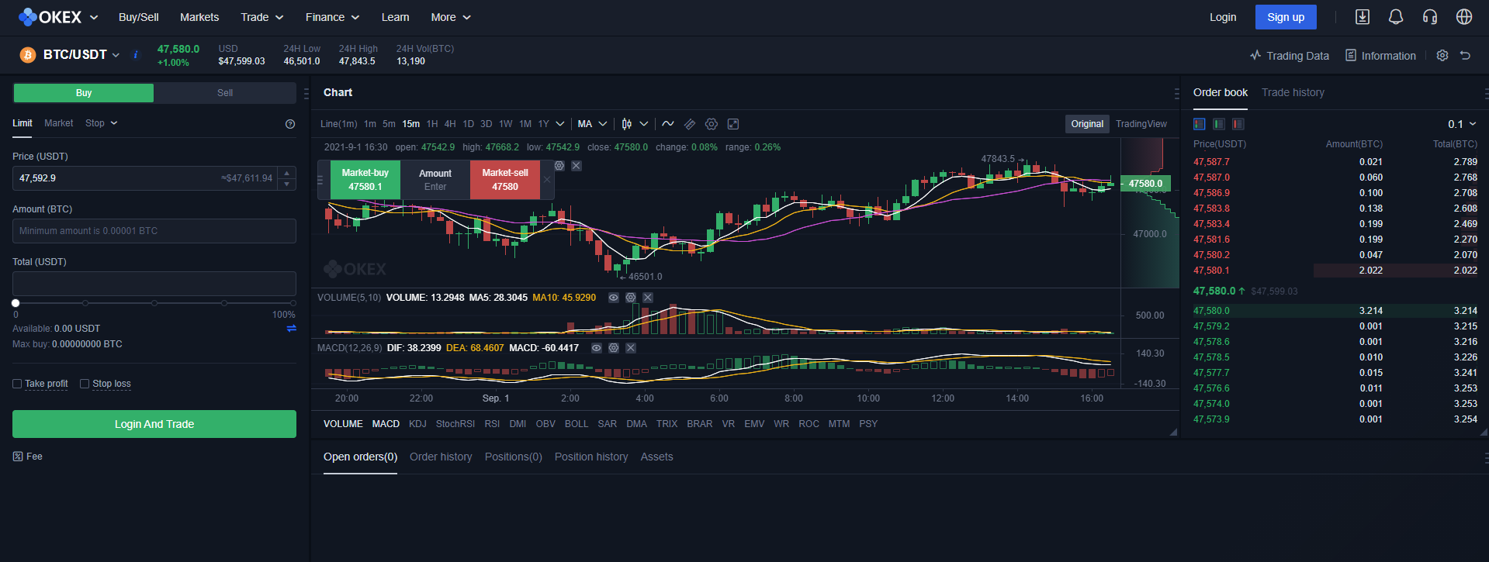Image resolution: width=1489 pixels, height=562 pixels.
Task: Open the notifications bell
Action: 1396,17
